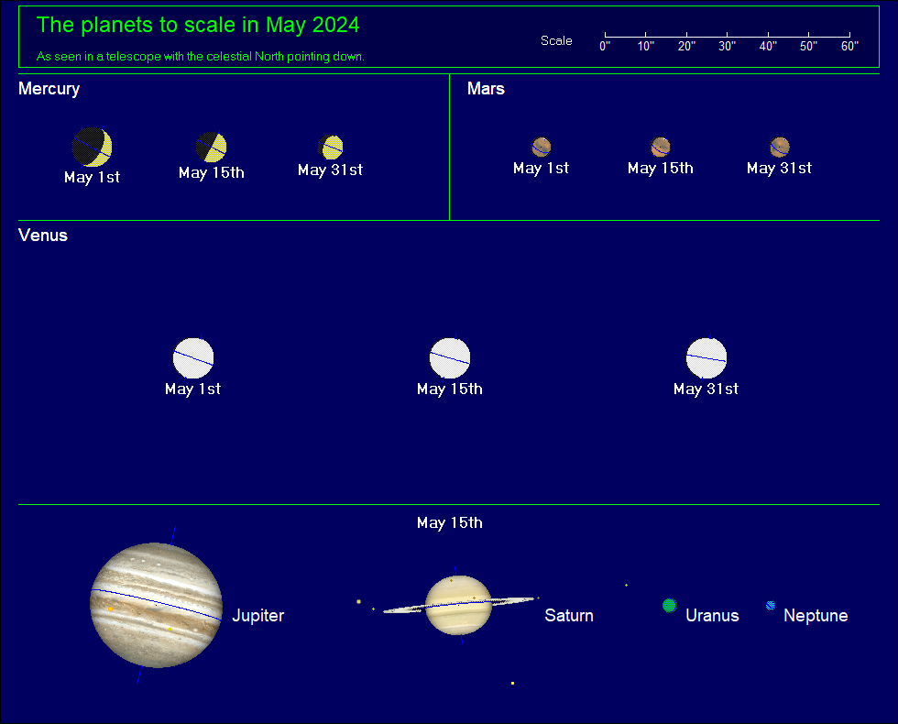Click the 10" mark on the scale
This screenshot has width=898, height=724.
pyautogui.click(x=645, y=46)
